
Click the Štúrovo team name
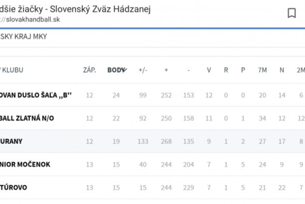point(14,188)
